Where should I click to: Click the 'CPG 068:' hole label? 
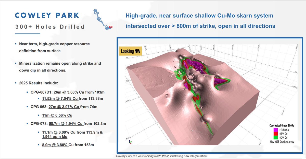click(x=39, y=107)
